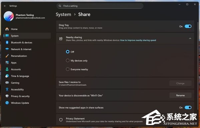Collapse the Nearby sharing section chevron

[x=190, y=39]
